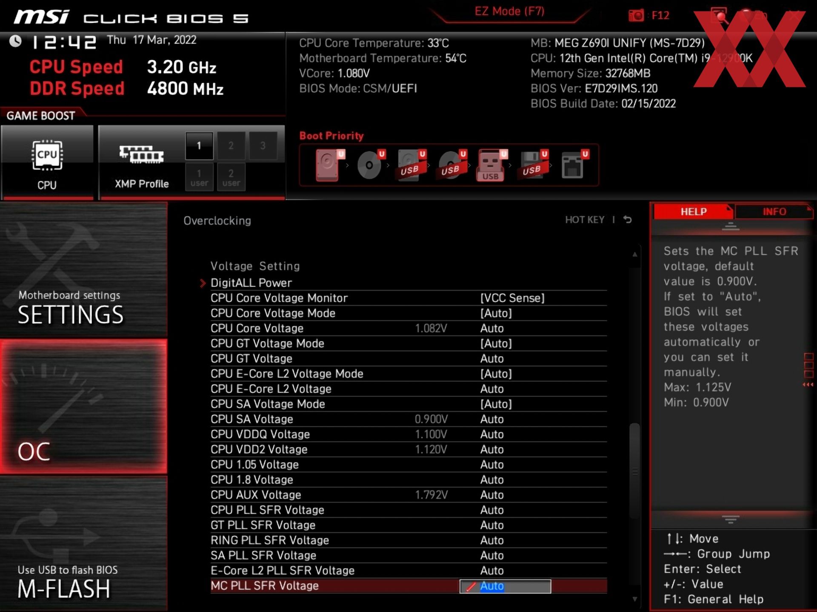This screenshot has height=612, width=817.
Task: Select the CPU E-Core L2 Voltage field
Action: point(492,389)
